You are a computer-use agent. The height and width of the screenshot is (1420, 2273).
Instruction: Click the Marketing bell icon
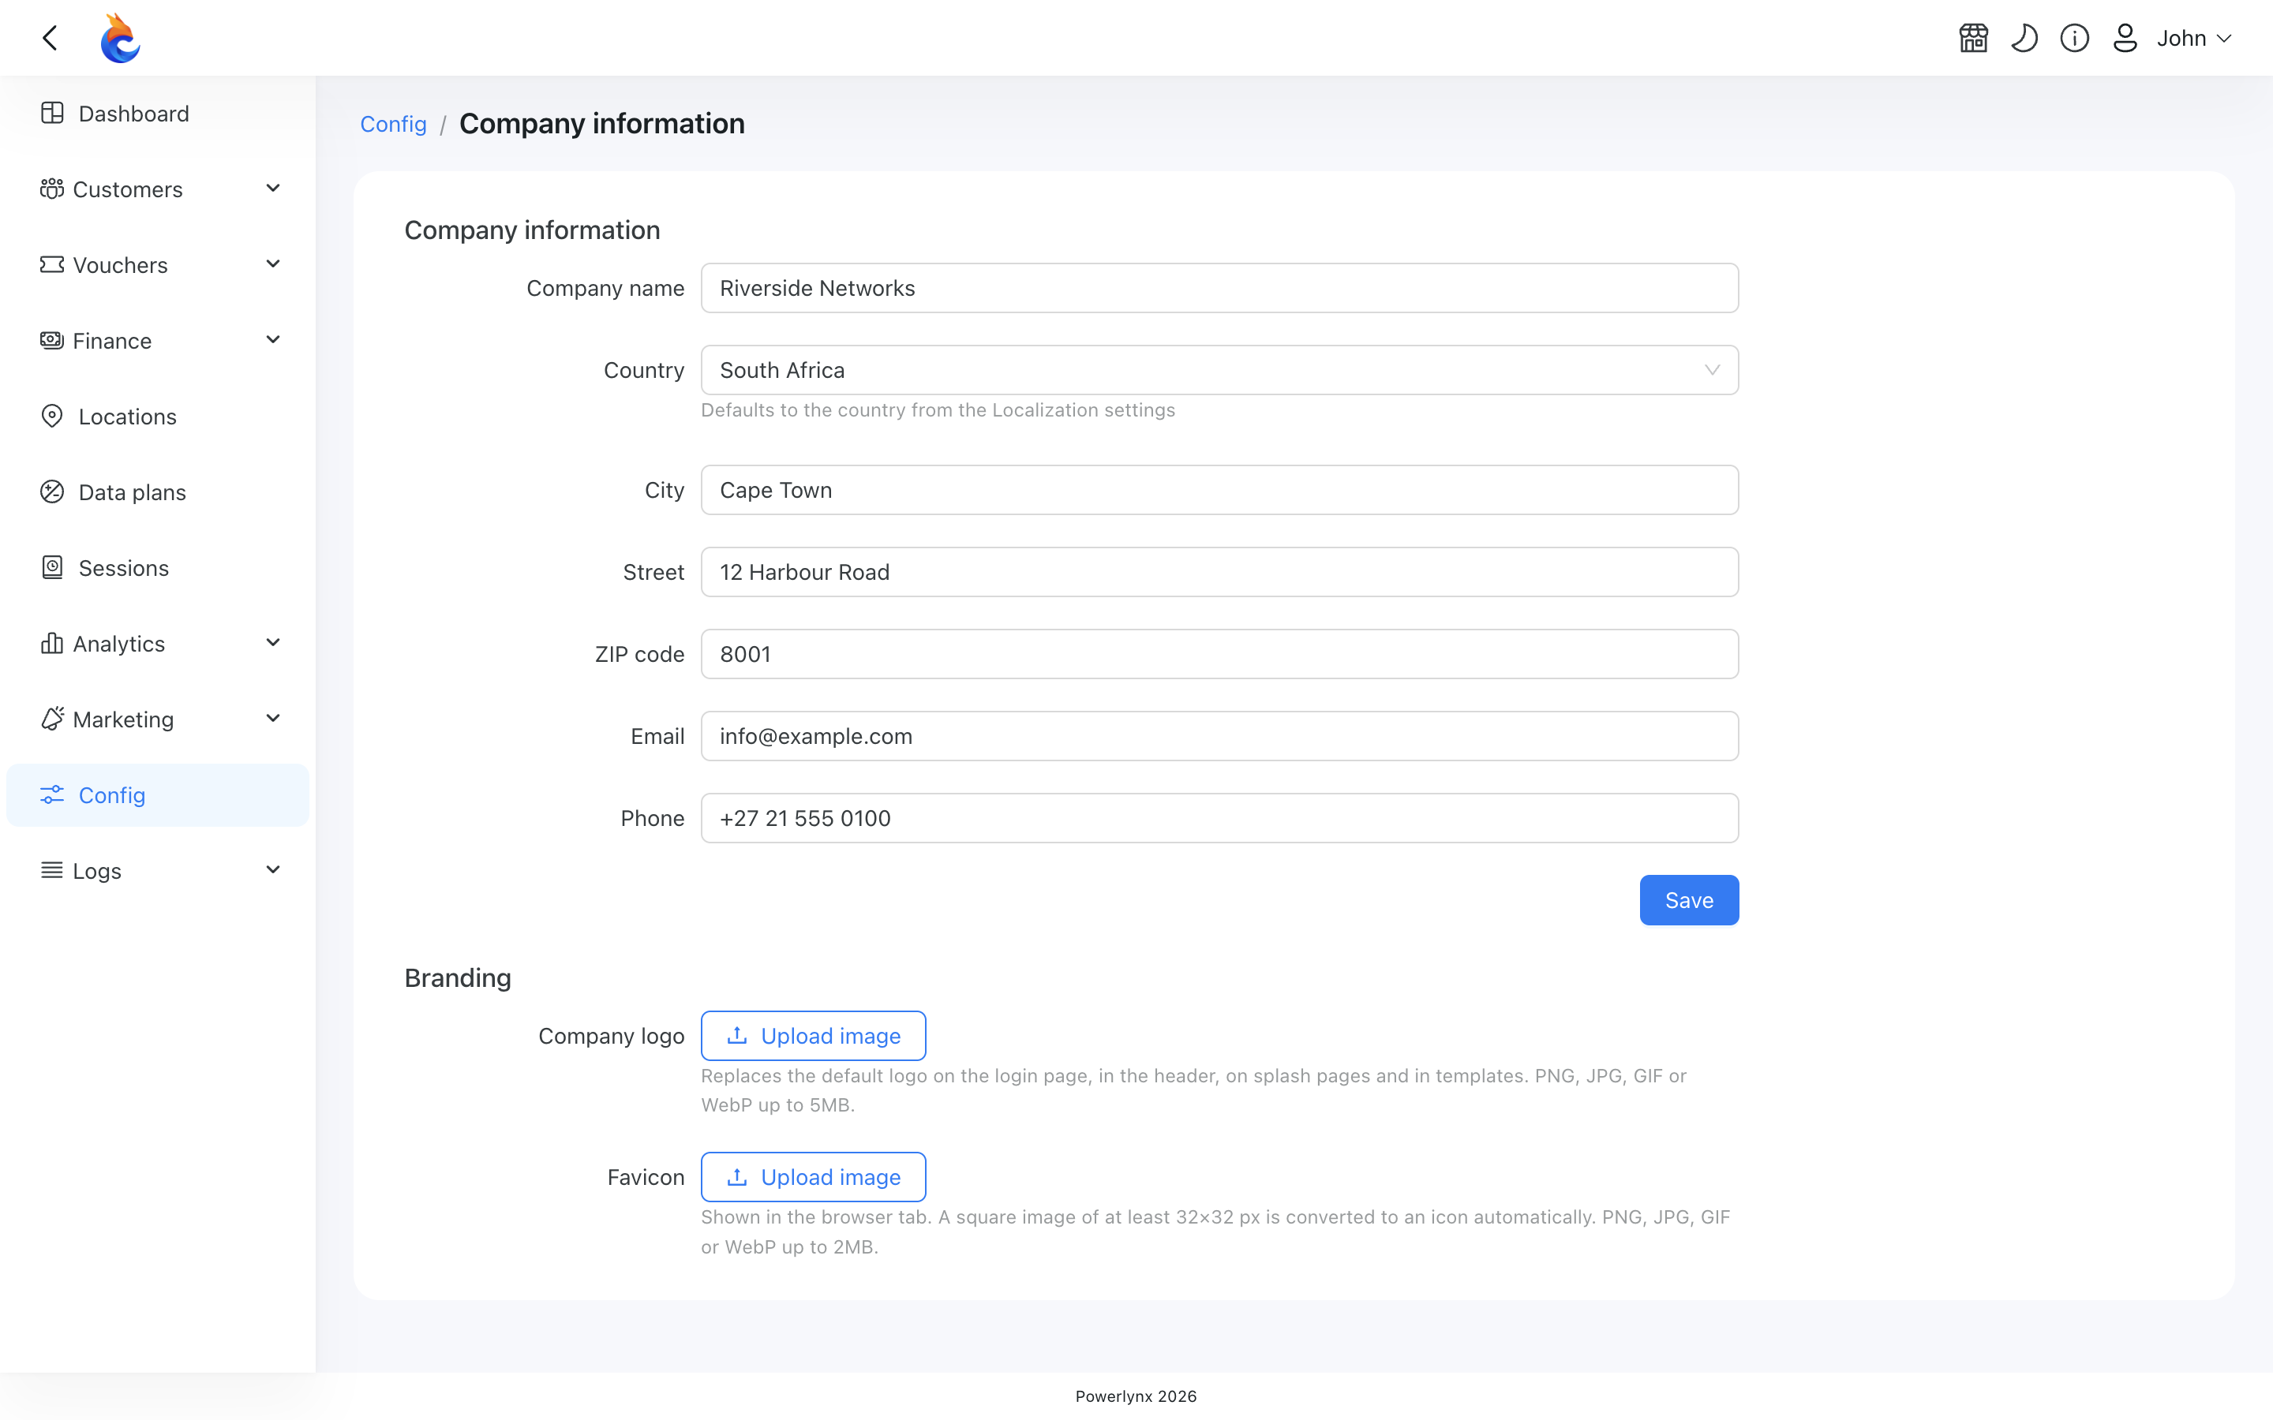tap(51, 719)
